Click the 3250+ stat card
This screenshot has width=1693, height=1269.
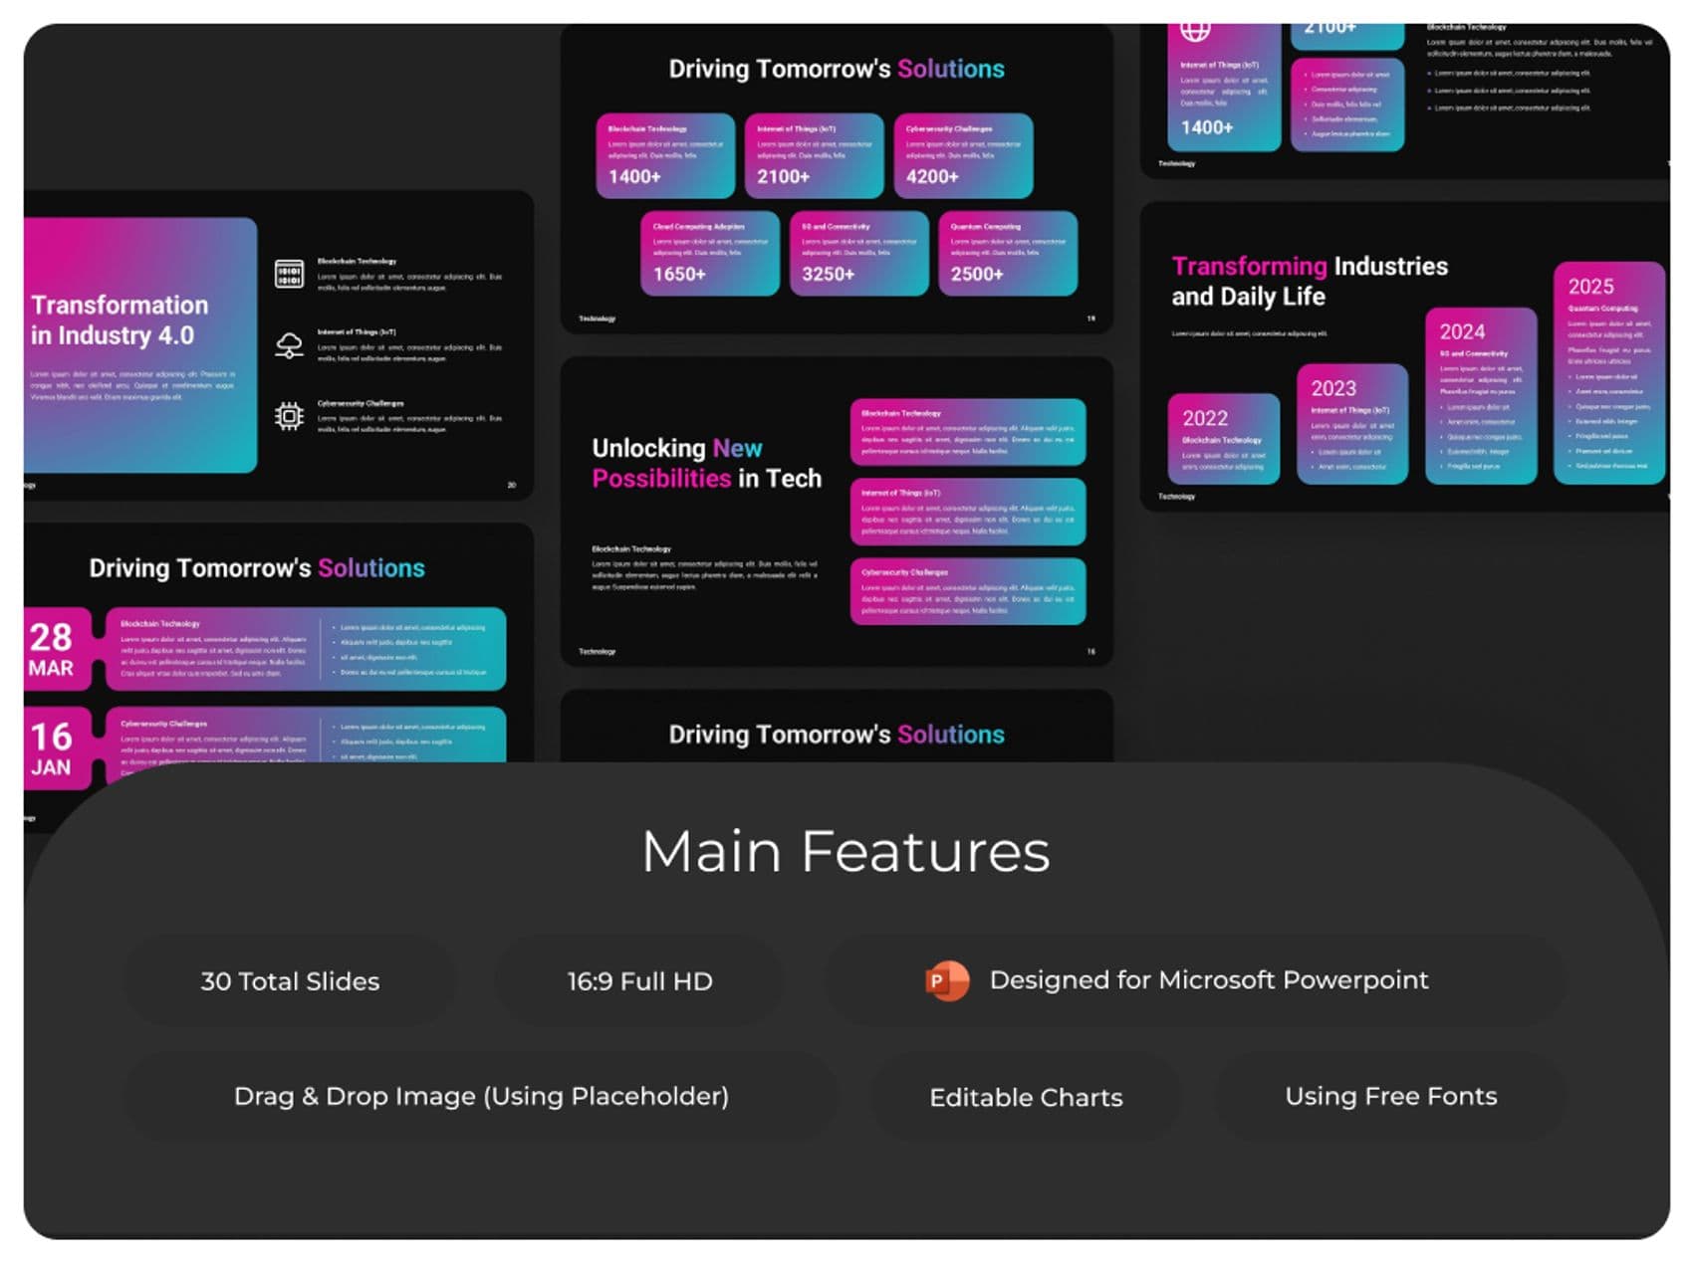pyautogui.click(x=858, y=253)
